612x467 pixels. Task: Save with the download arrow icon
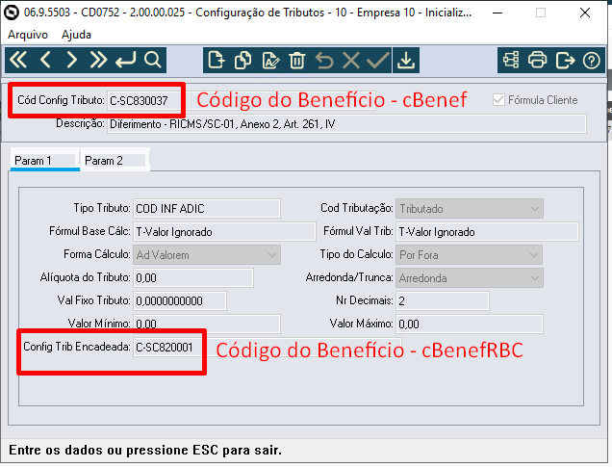pos(406,60)
